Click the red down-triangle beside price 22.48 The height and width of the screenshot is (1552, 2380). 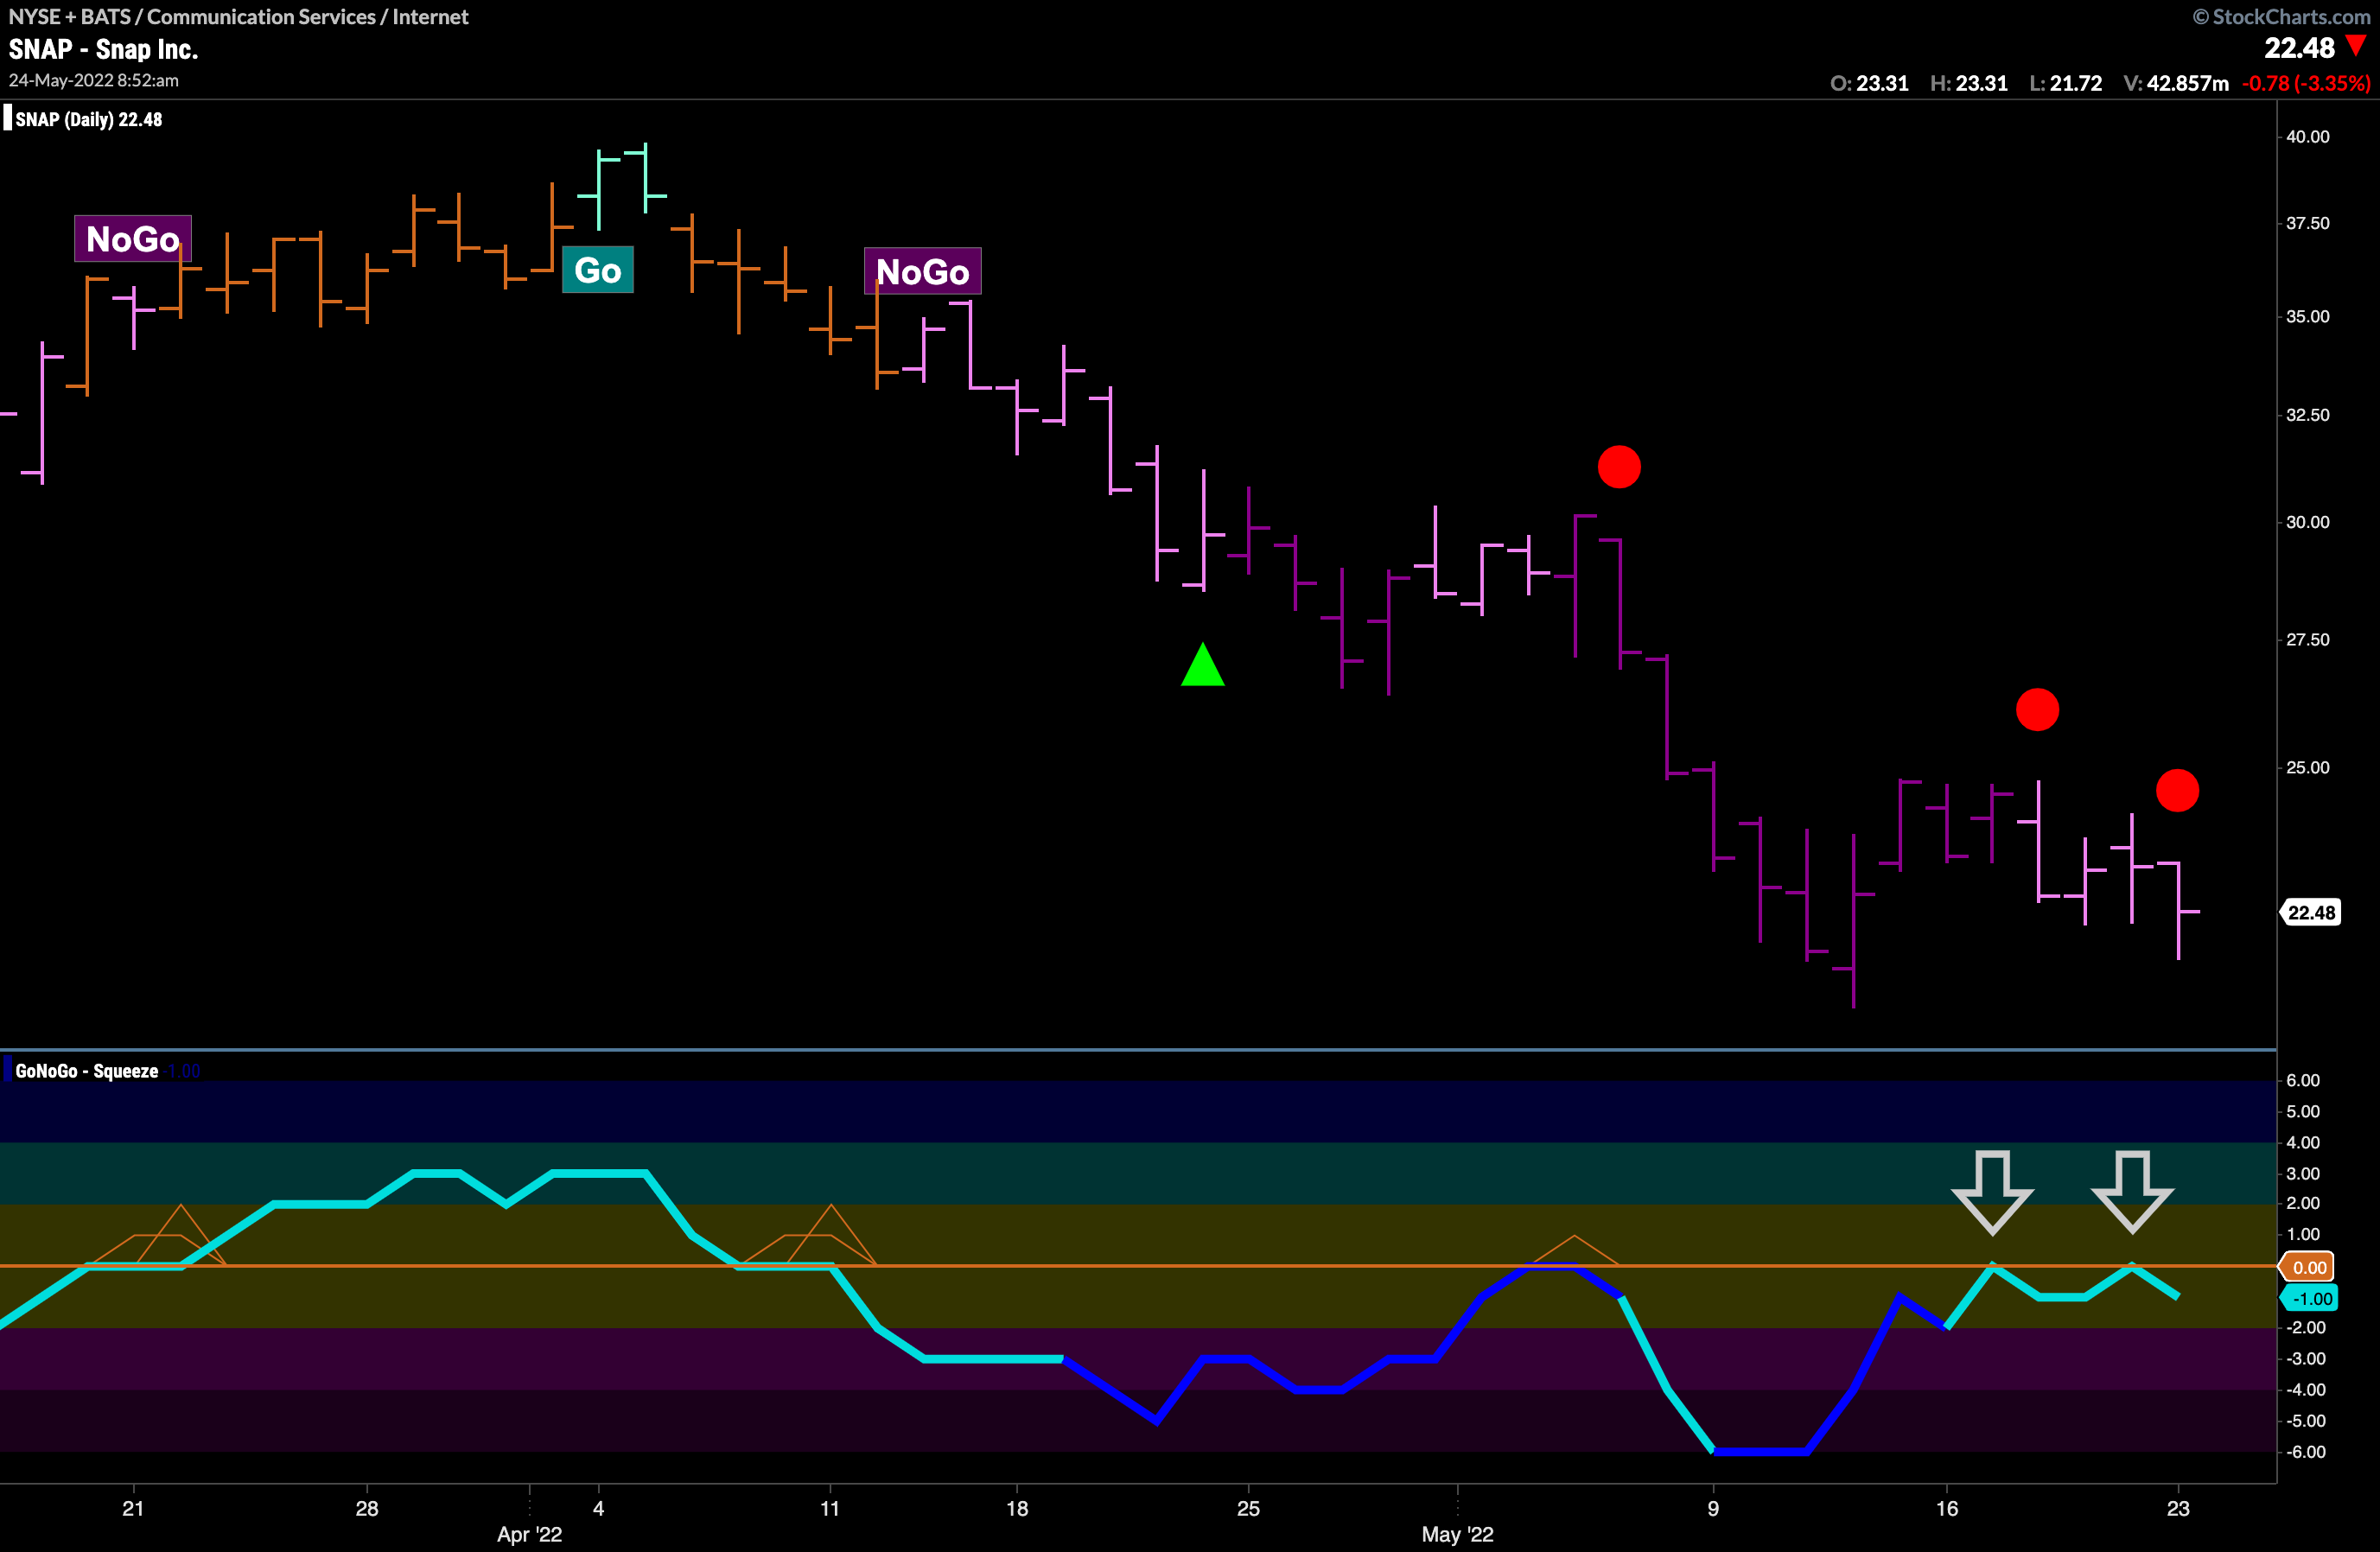tap(2357, 46)
